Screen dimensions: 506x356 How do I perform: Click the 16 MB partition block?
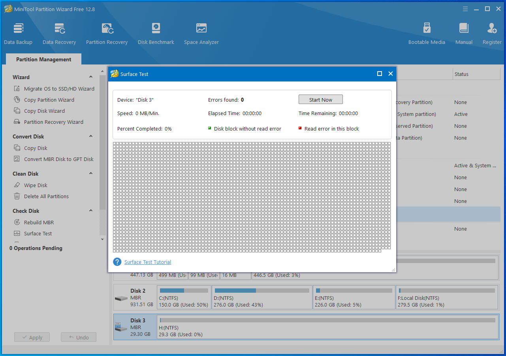[x=235, y=275]
